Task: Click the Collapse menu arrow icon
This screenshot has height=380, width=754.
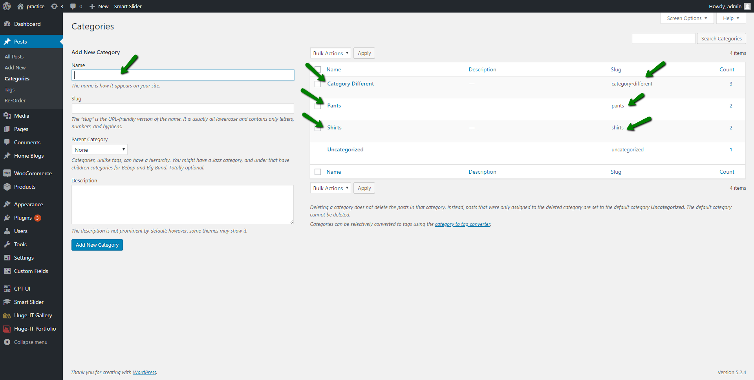Action: [7, 342]
